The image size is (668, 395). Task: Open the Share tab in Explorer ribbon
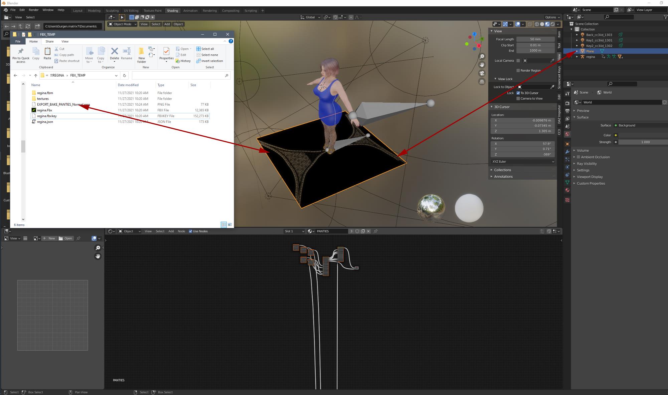click(49, 41)
